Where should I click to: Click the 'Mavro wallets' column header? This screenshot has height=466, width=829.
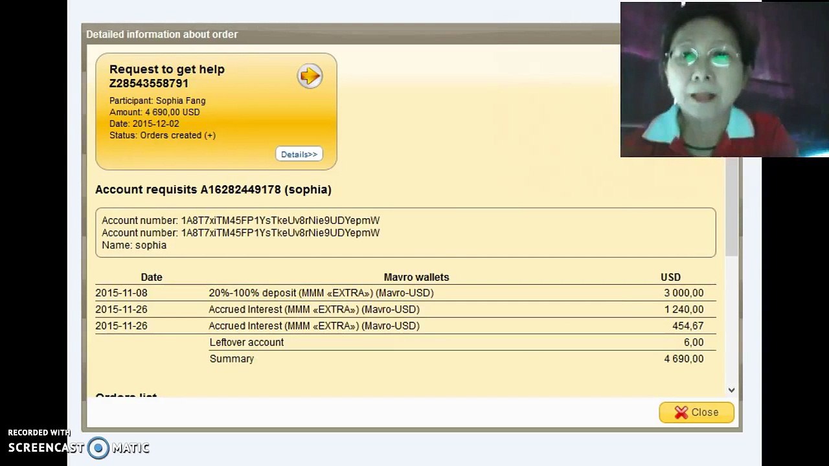416,277
